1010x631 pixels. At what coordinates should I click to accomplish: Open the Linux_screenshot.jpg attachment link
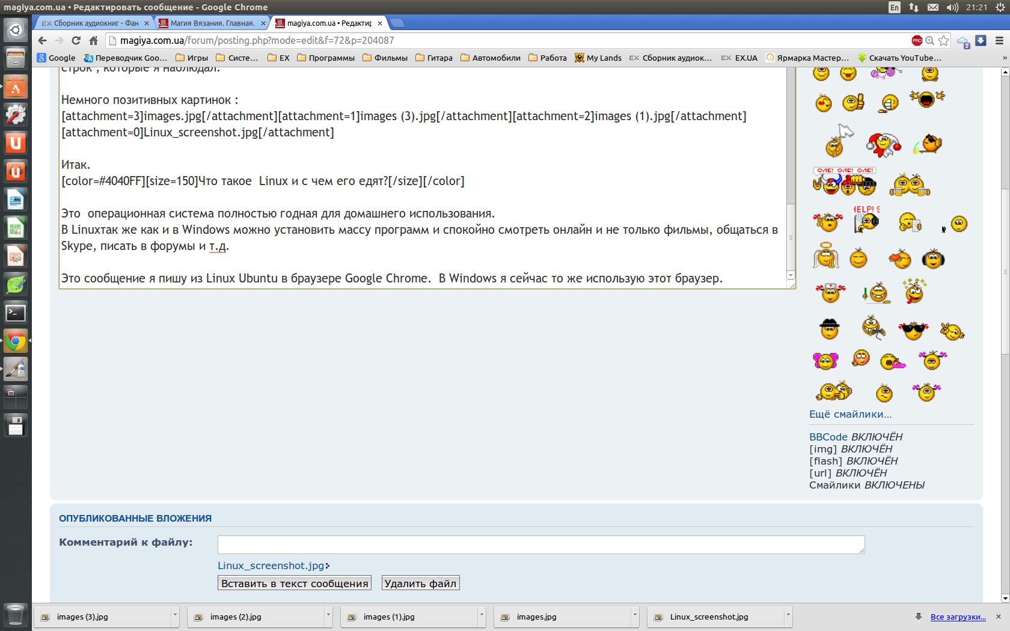(271, 565)
